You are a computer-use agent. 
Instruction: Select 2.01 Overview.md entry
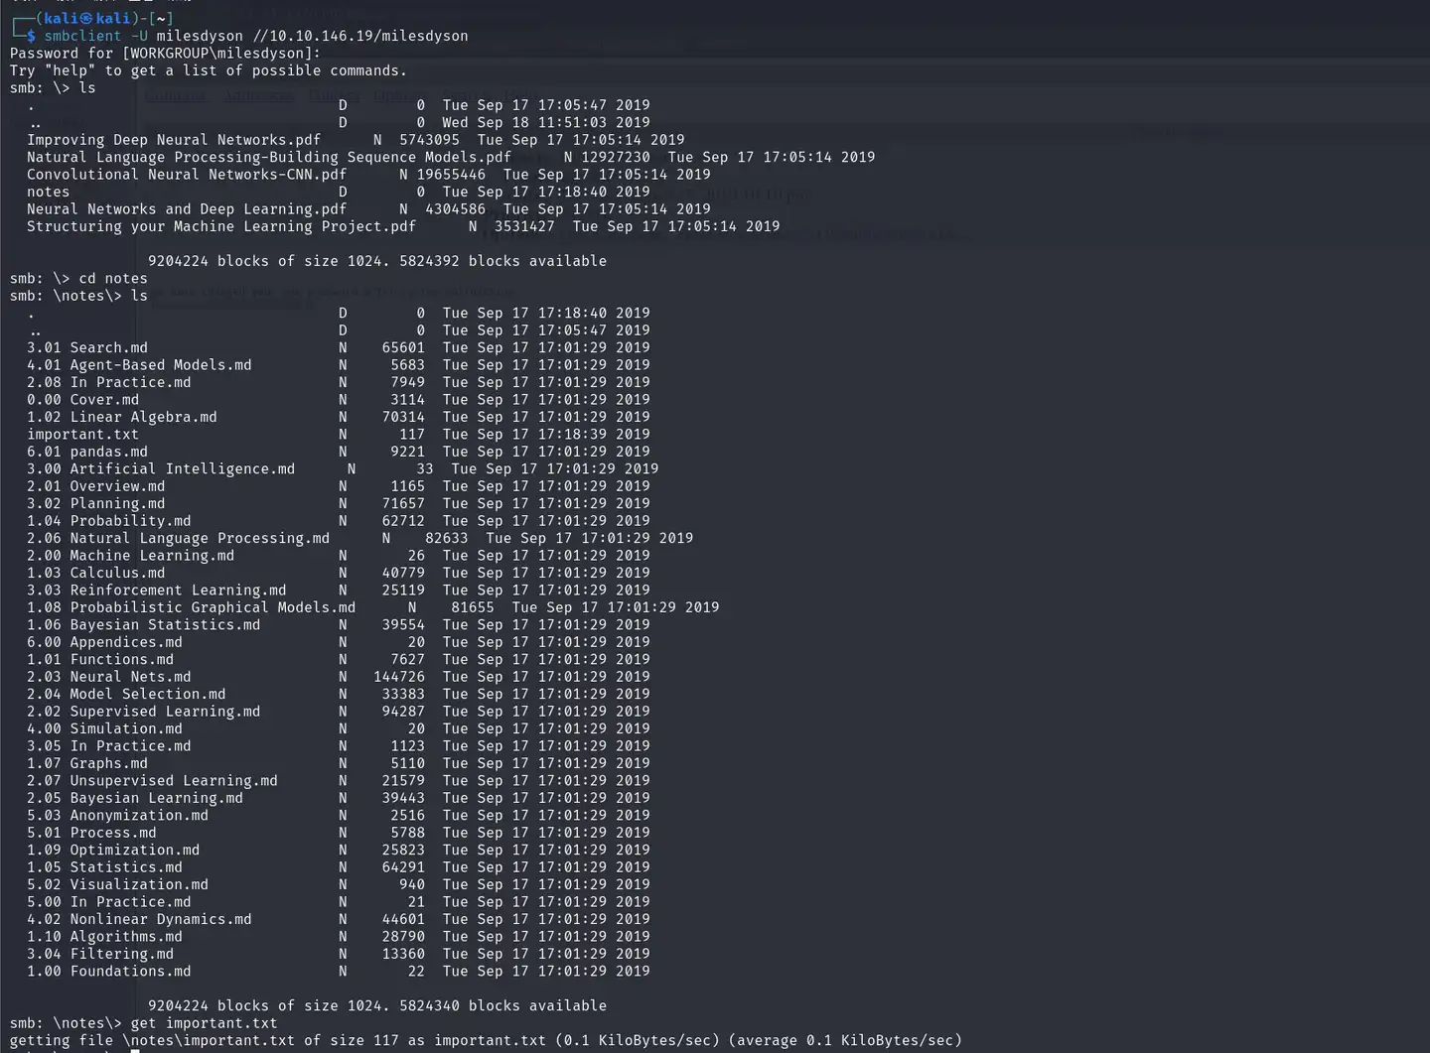point(96,486)
